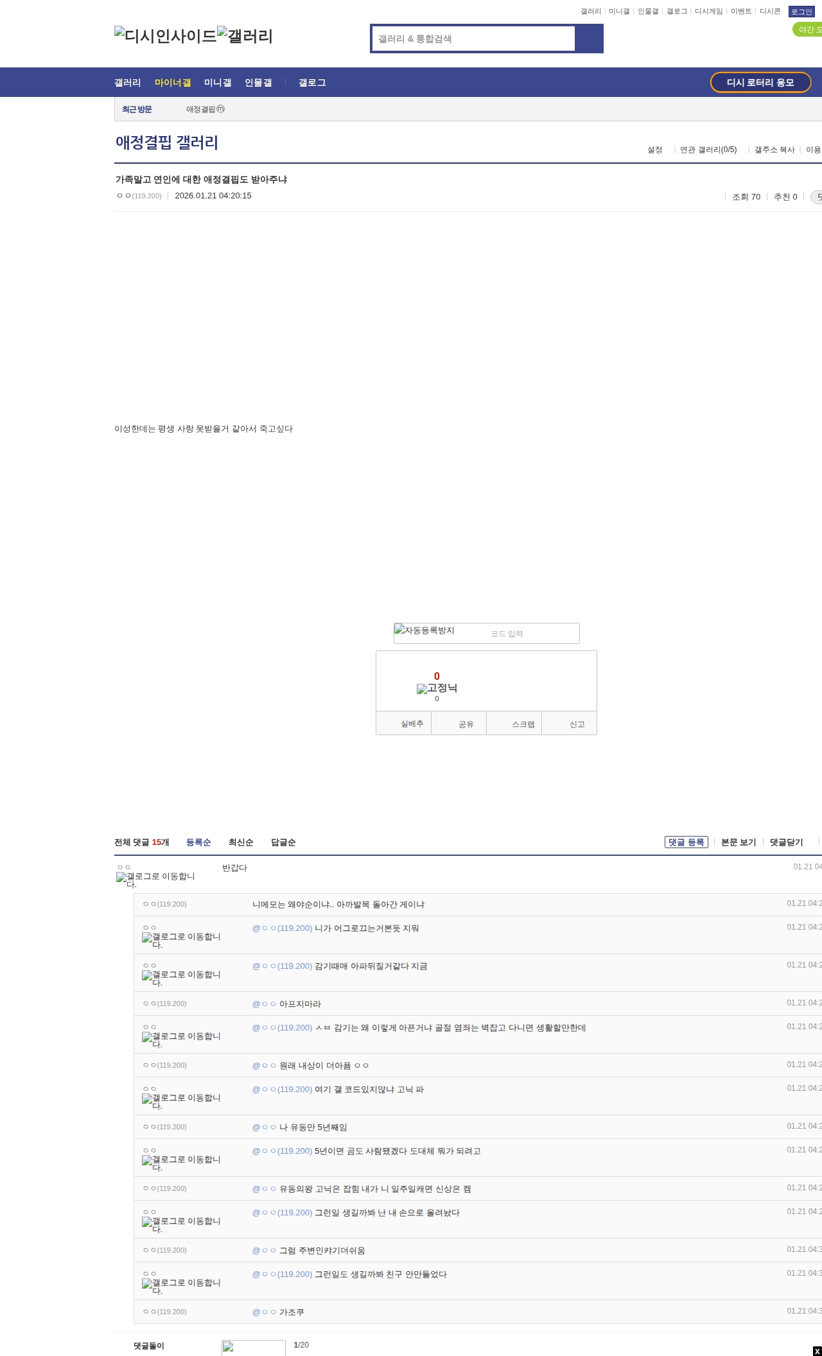
Task: Select 미니갤 in the blue navigation bar
Action: coord(218,83)
